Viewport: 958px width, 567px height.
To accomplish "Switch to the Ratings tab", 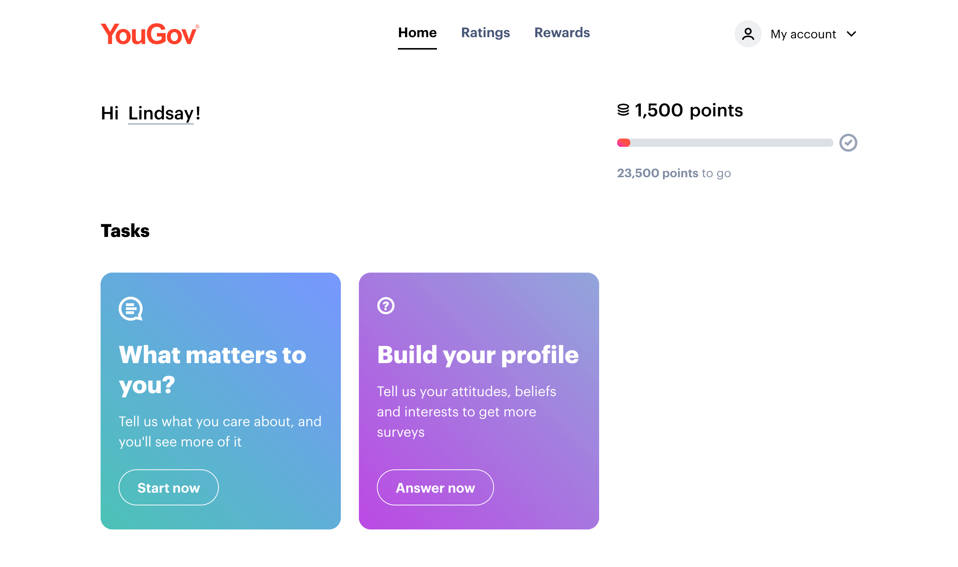I will pos(485,33).
